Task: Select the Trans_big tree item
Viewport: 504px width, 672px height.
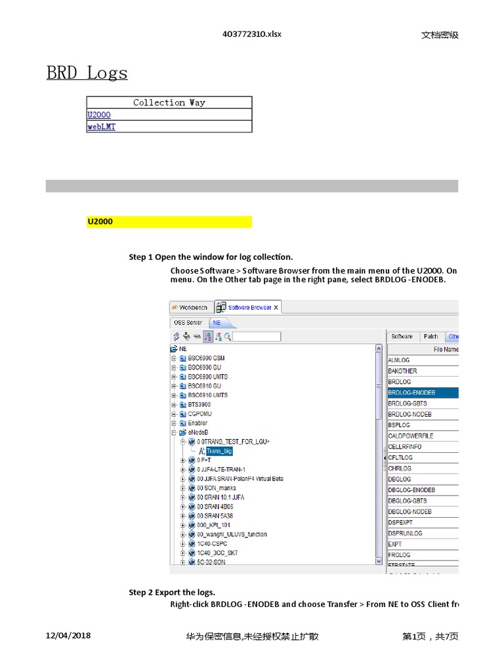Action: 219,451
